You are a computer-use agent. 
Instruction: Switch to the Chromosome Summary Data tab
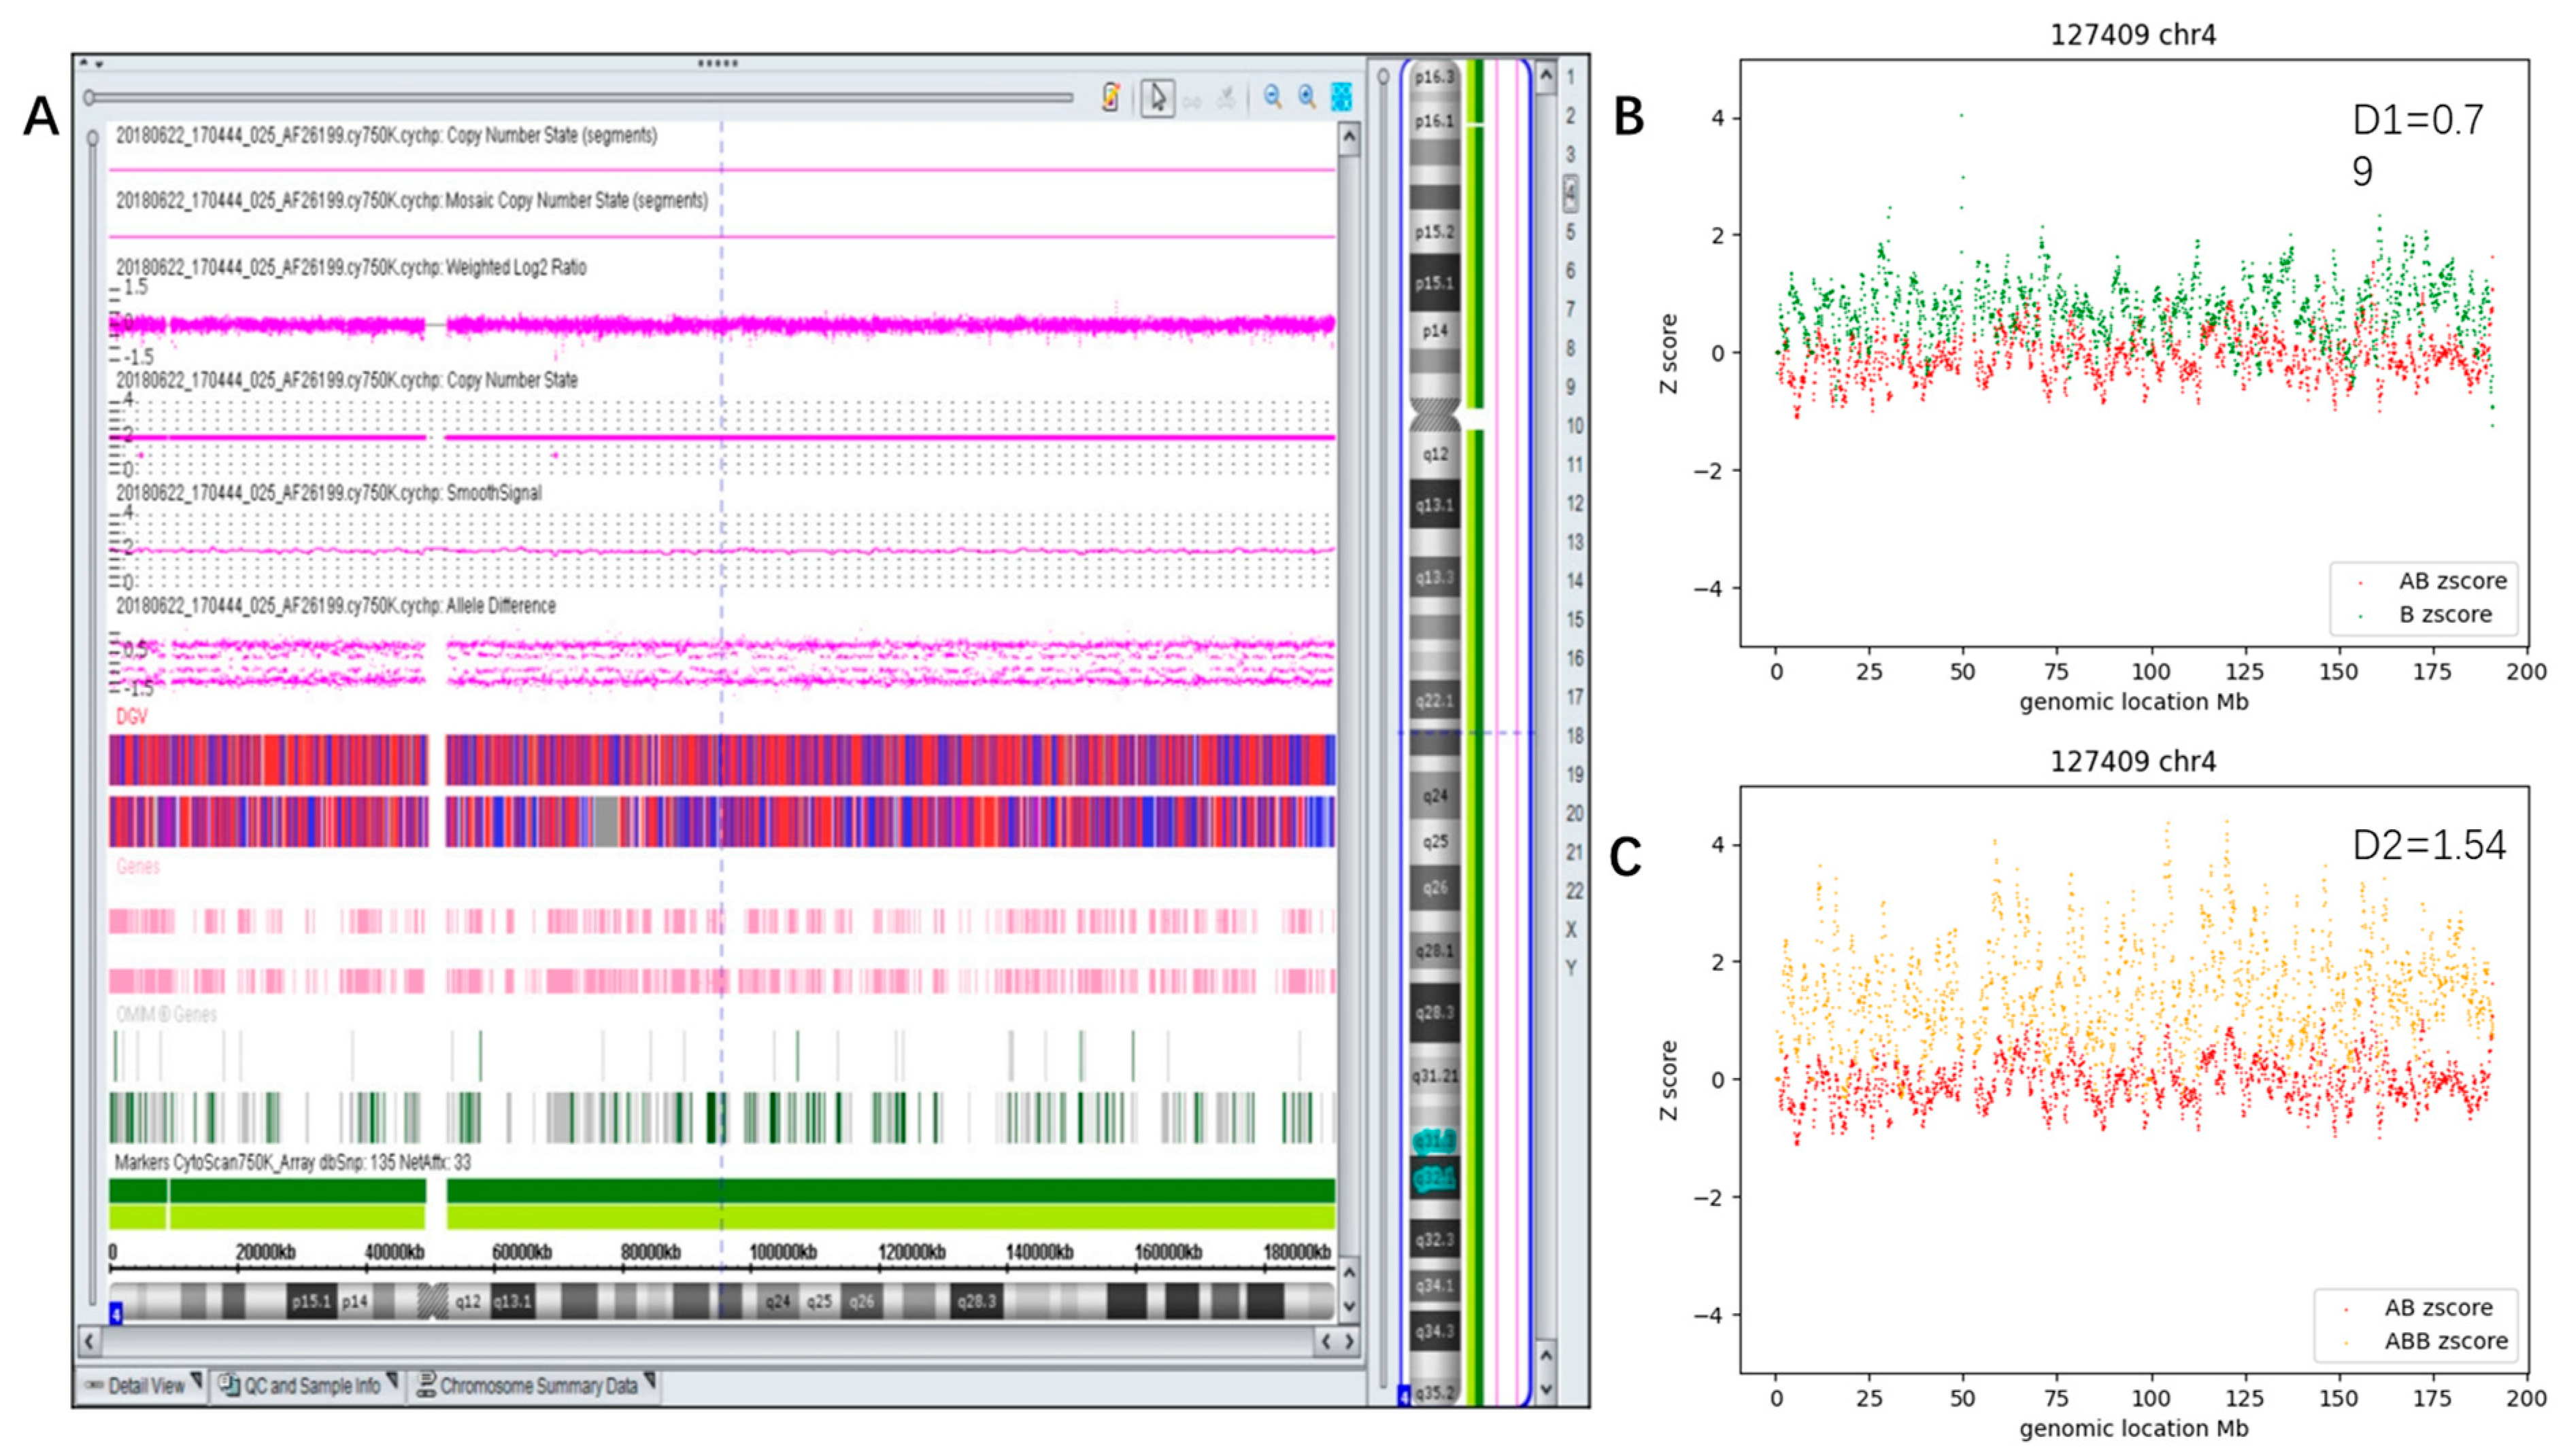pyautogui.click(x=538, y=1386)
